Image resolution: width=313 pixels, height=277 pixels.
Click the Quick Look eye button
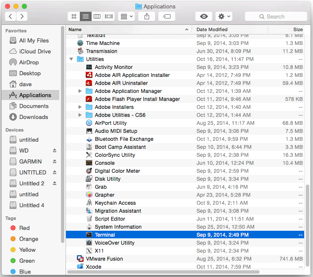click(x=204, y=16)
